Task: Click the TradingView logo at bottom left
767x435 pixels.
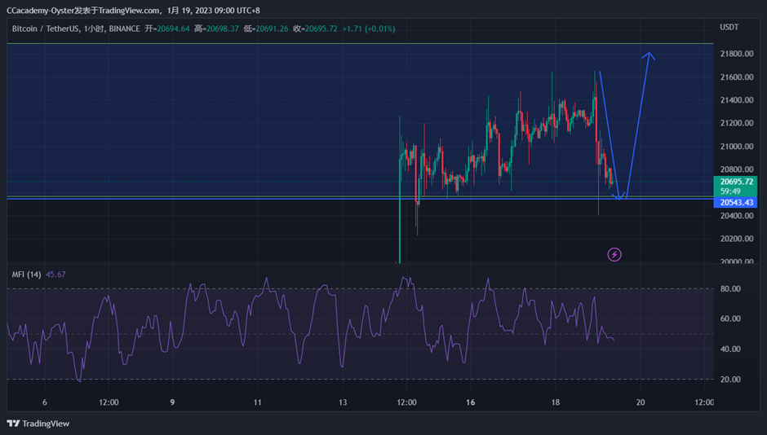Action: (x=38, y=424)
